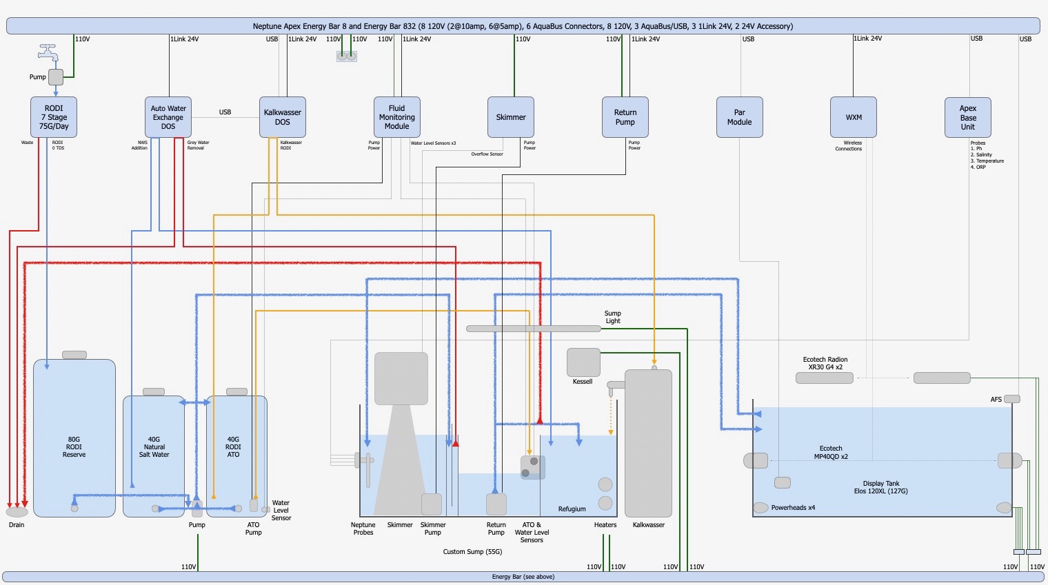Click the bottom Energy Bar (see above) bar
Viewport: 1048px width, 585px height.
tap(523, 577)
